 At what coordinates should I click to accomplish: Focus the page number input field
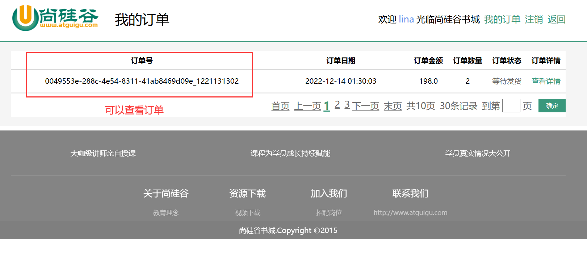[511, 106]
